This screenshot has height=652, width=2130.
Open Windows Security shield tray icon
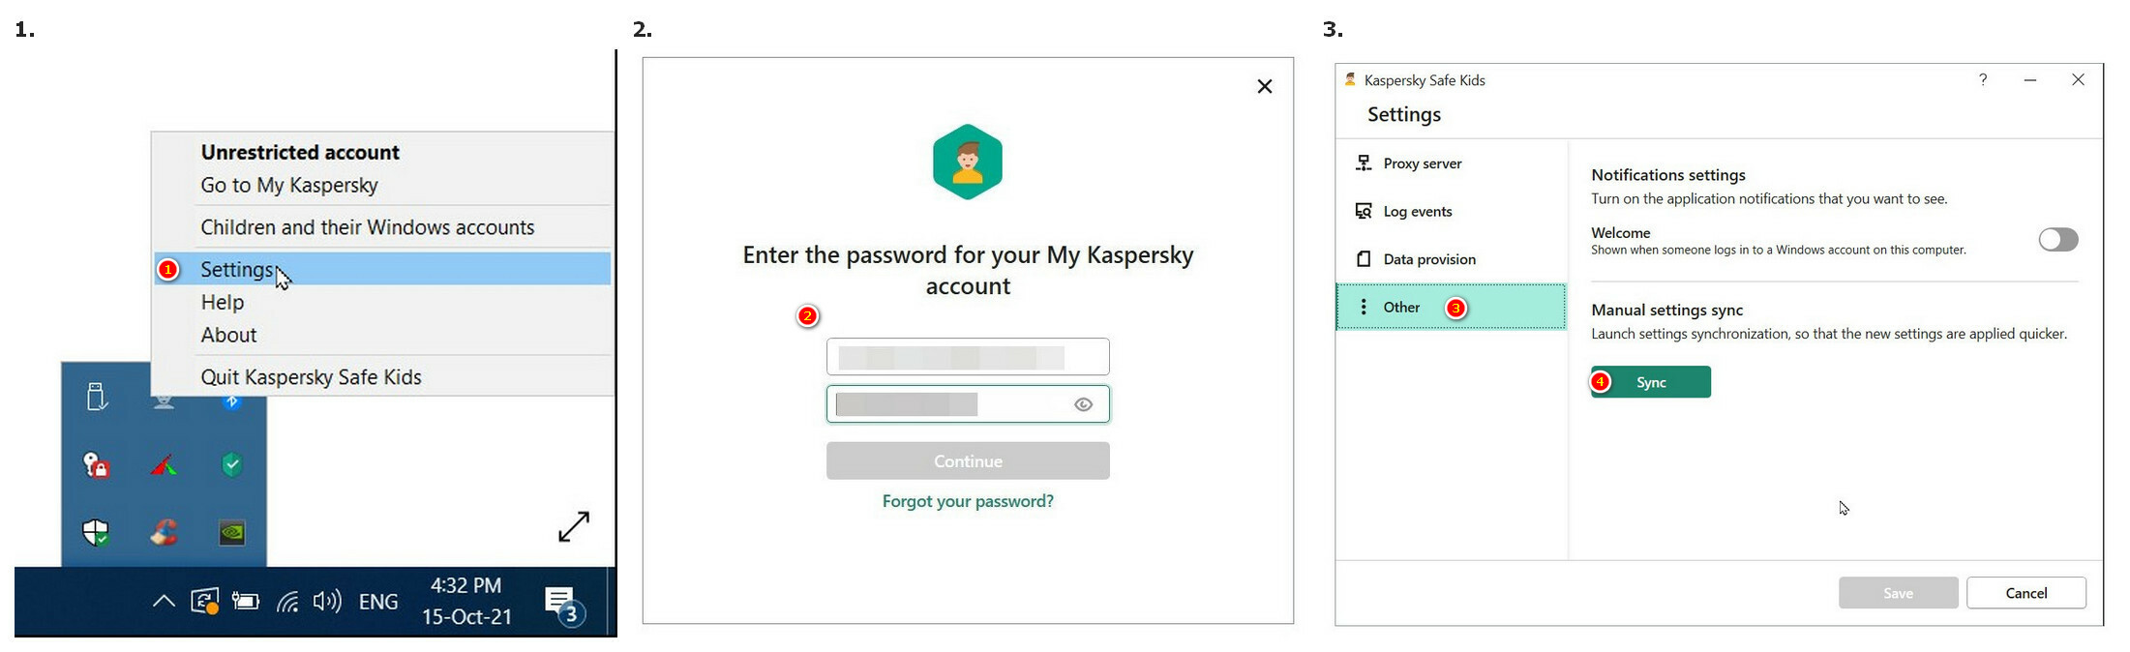coord(96,532)
